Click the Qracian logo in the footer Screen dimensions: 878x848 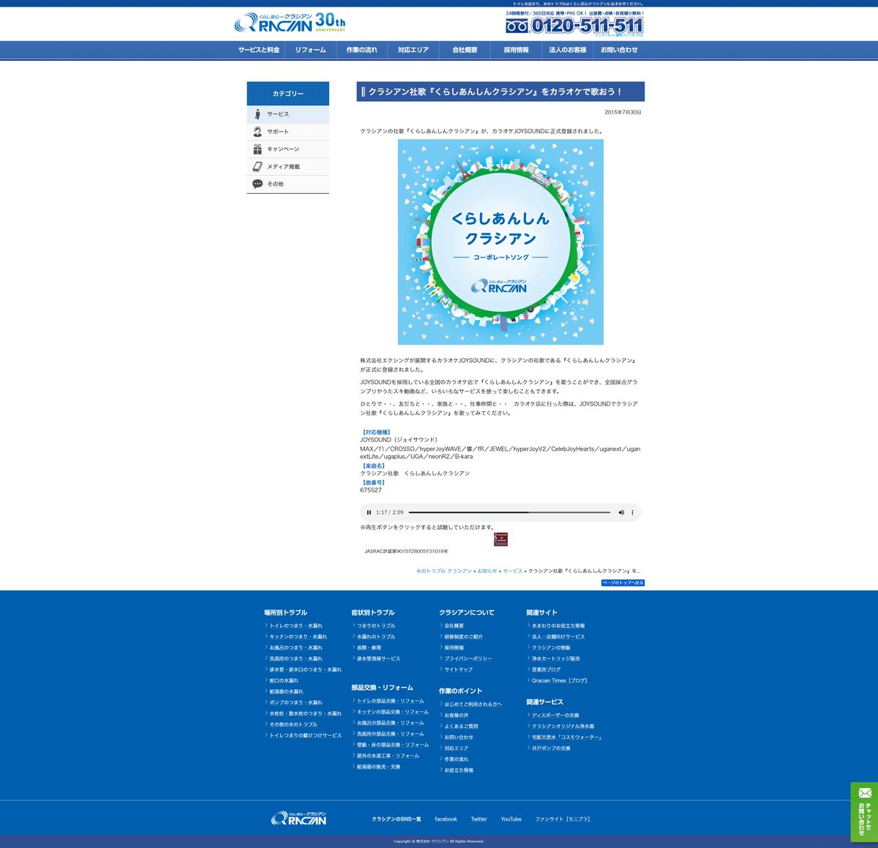click(299, 818)
